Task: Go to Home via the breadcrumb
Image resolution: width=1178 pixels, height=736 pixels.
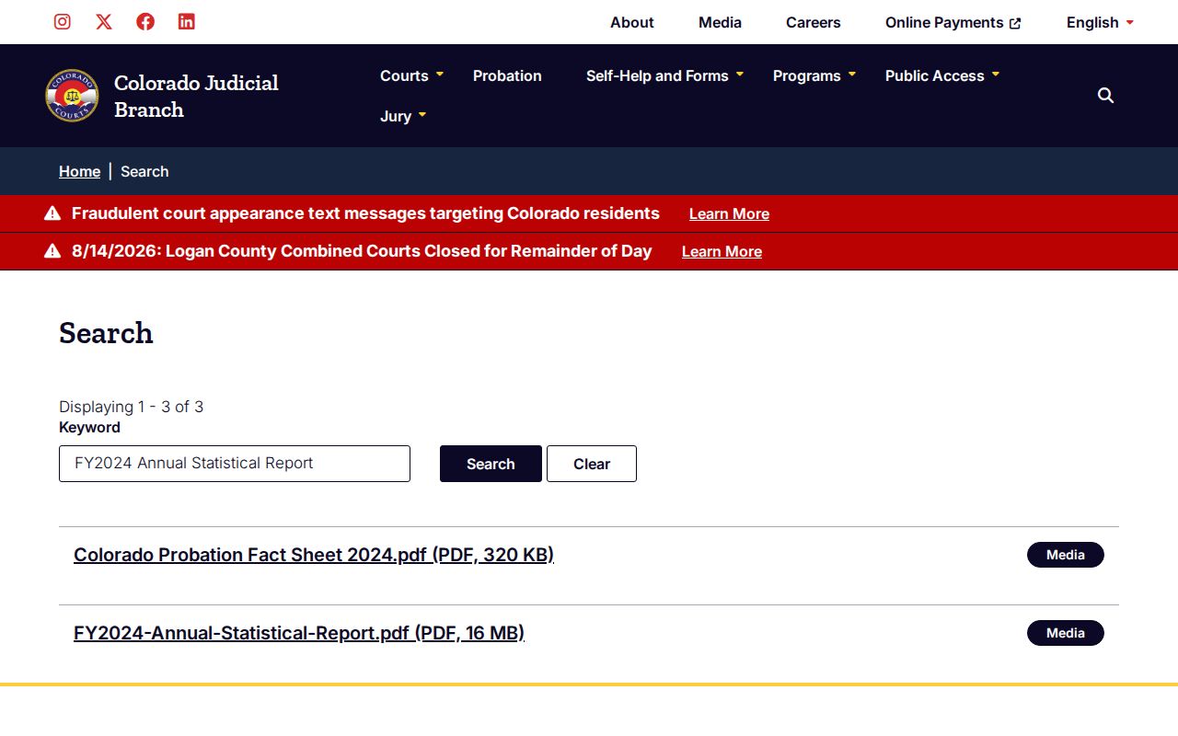Action: 79,171
